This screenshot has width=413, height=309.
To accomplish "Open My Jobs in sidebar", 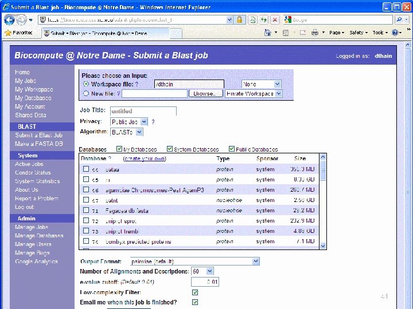I will point(25,81).
